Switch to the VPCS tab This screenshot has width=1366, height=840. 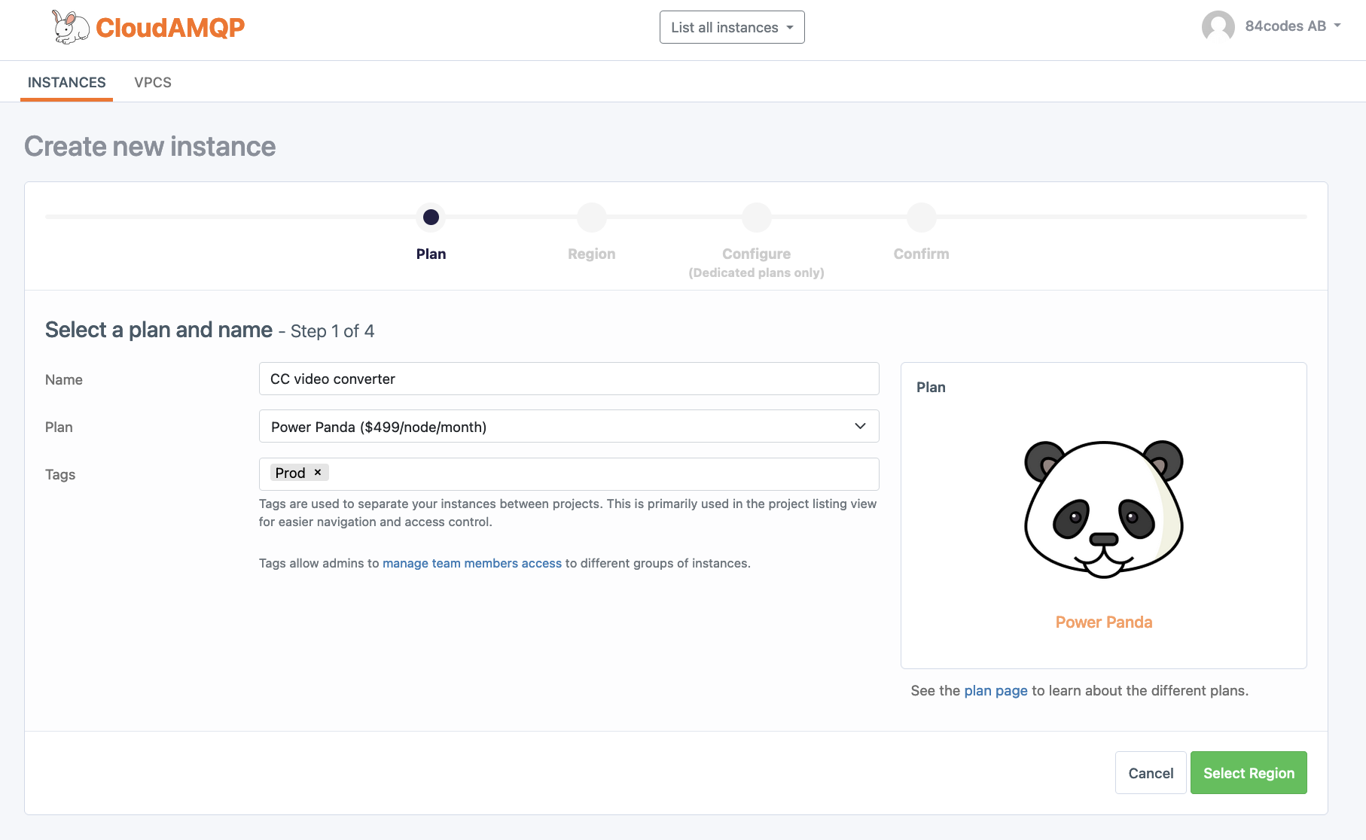(153, 82)
